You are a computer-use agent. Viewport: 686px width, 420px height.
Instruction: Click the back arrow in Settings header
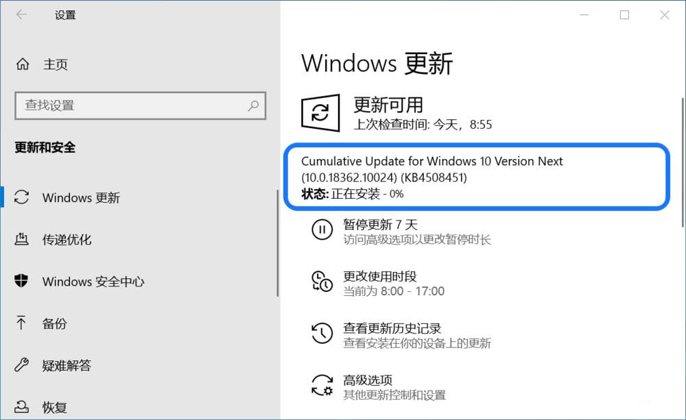pos(21,15)
